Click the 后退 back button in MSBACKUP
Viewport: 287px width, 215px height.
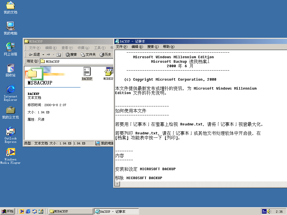34,55
